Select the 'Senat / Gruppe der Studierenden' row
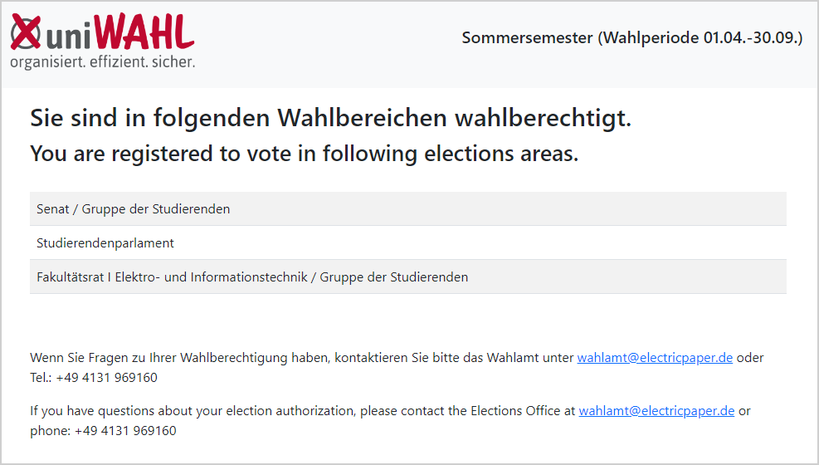Viewport: 819px width, 465px height. coord(408,209)
